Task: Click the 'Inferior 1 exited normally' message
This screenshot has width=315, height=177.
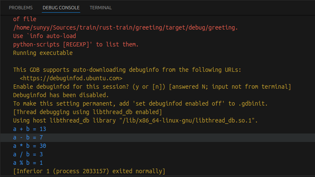Action: tap(89, 171)
